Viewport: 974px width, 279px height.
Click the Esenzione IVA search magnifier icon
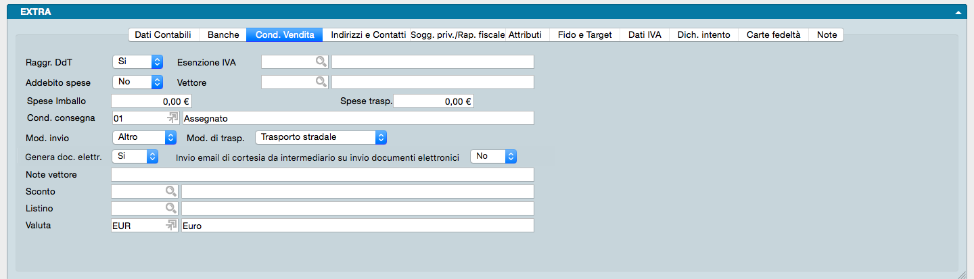321,62
